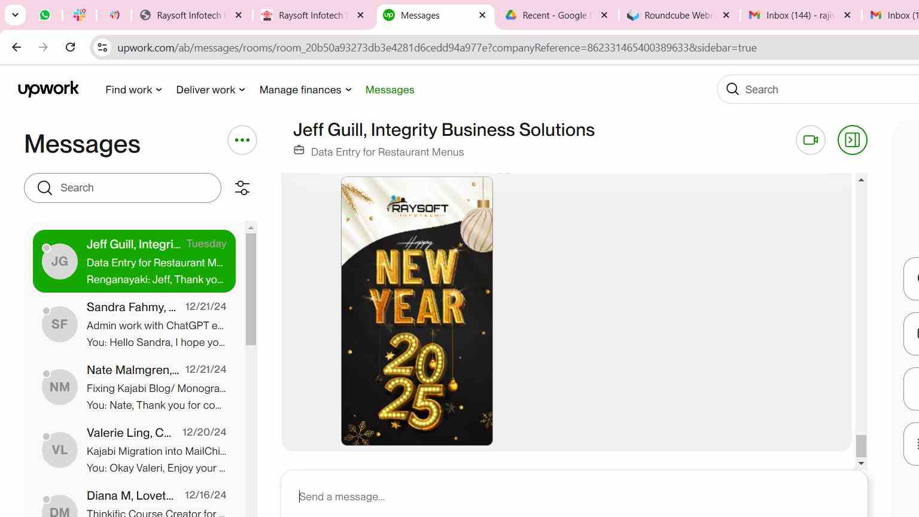The height and width of the screenshot is (517, 919).
Task: Open the Slack pinned tab
Action: (x=79, y=15)
